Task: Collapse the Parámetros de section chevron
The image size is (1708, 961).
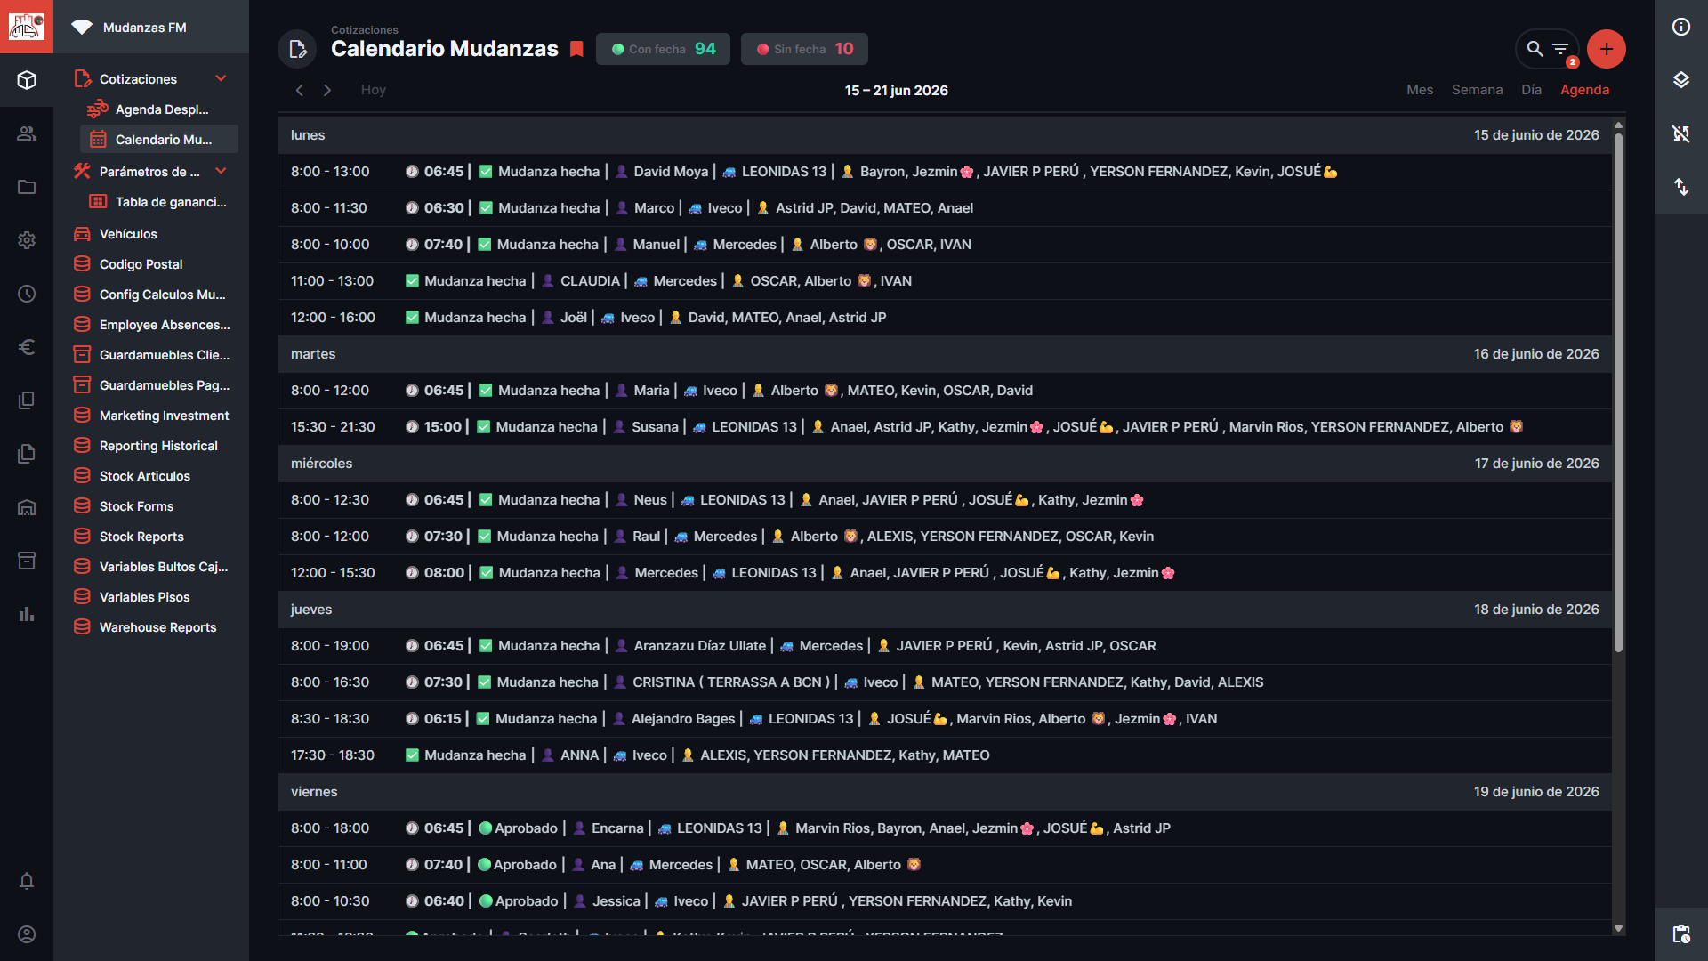Action: tap(221, 171)
